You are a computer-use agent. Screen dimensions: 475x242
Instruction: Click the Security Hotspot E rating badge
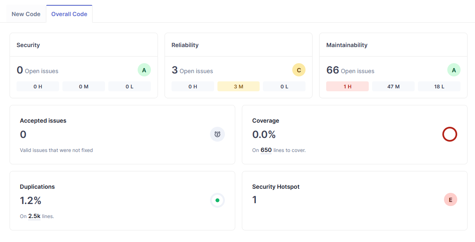[450, 200]
